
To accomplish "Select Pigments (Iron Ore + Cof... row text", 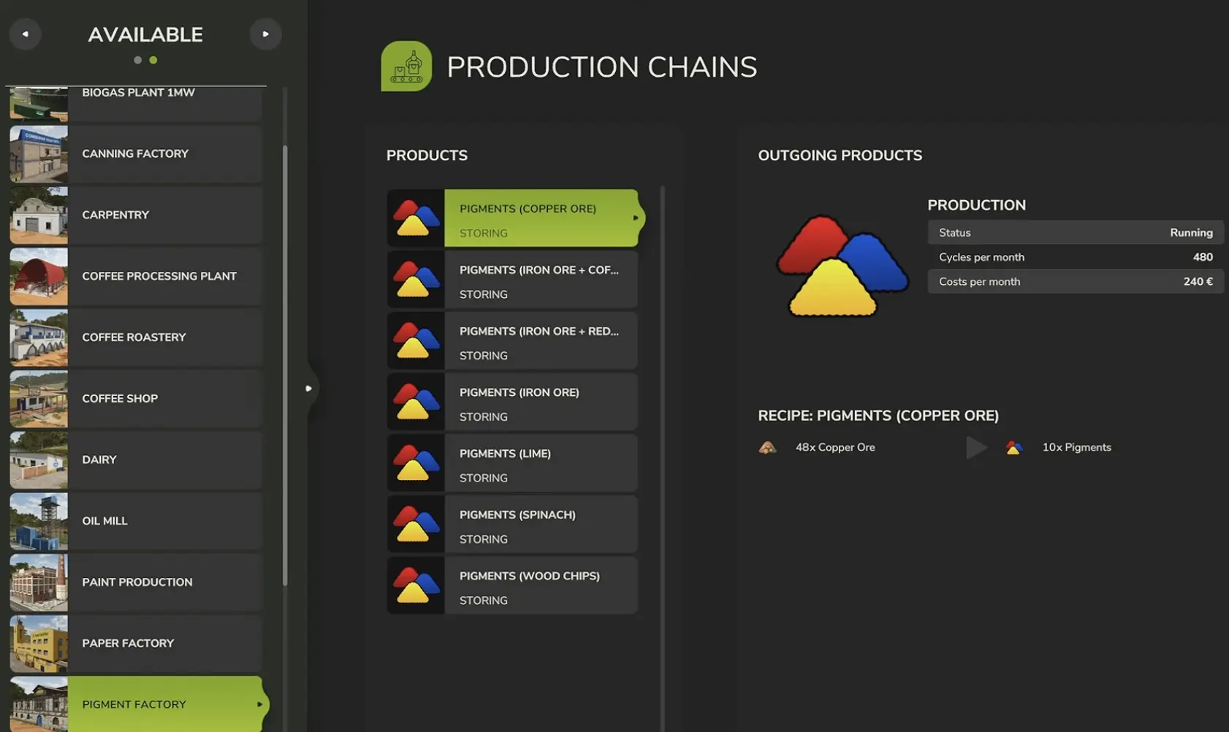I will pos(539,270).
